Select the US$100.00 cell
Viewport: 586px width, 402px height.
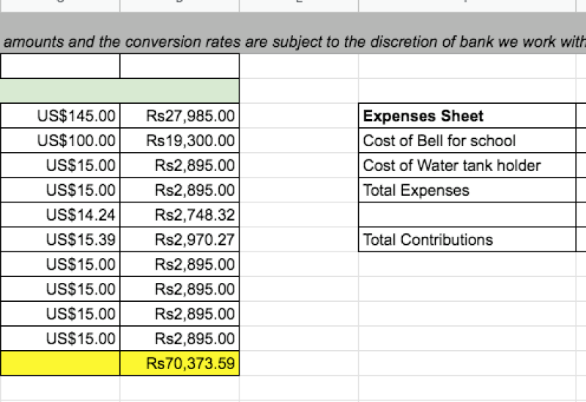(x=60, y=140)
